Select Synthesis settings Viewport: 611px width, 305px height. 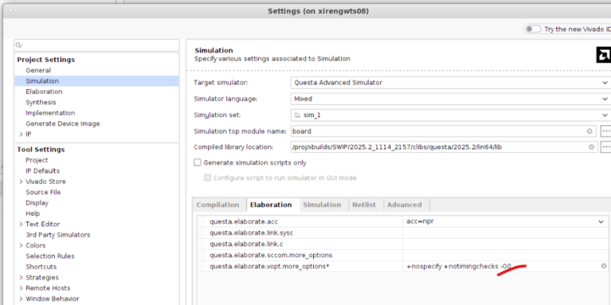coord(41,102)
